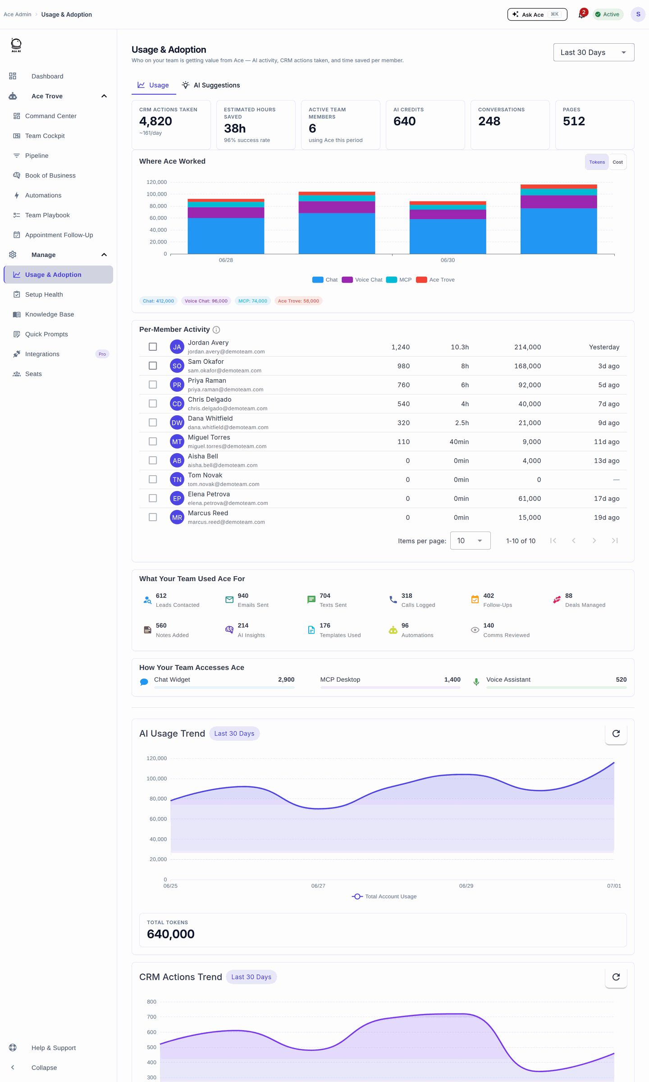The height and width of the screenshot is (1082, 649).
Task: Switch chart to Cost view
Action: [617, 162]
